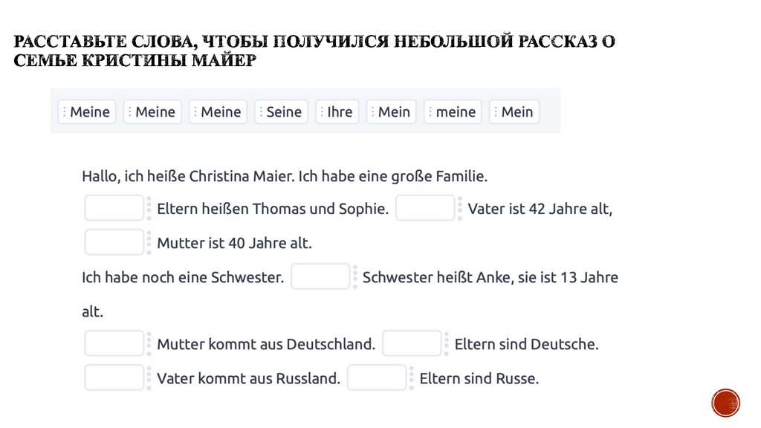Click the red circular icon in the slide corner
Screen dimensions: 761x428
pyautogui.click(x=725, y=402)
